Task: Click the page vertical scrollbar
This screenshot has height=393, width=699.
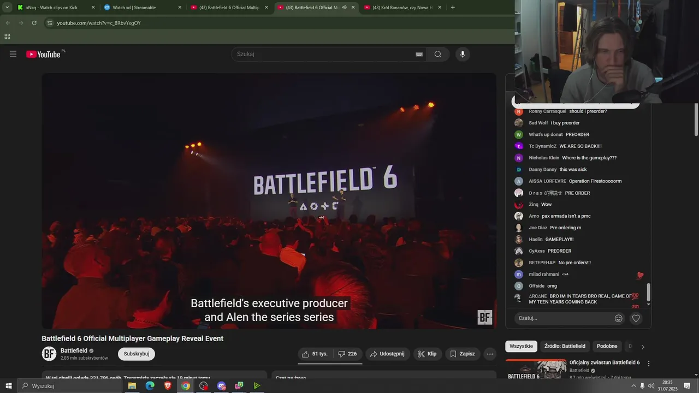Action: [x=696, y=120]
